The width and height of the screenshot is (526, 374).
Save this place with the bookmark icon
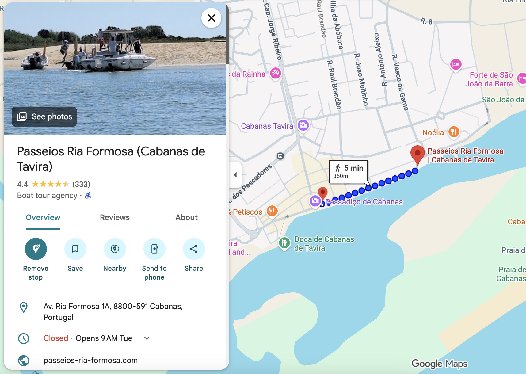(75, 249)
